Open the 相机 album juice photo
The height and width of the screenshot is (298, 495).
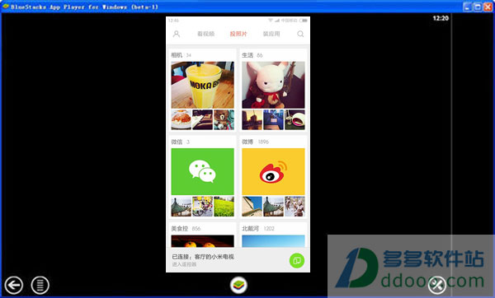(x=203, y=85)
